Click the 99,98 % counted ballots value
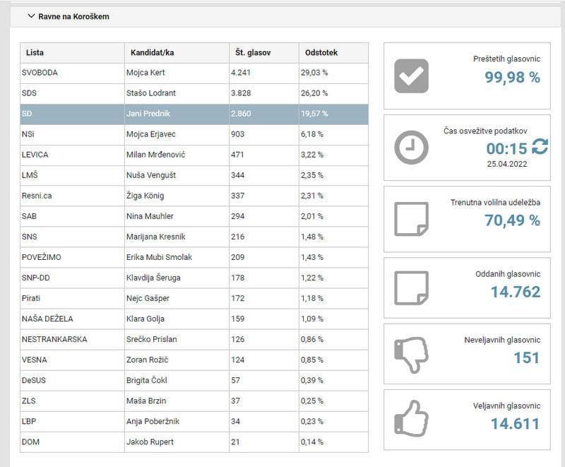Screen dimensions: 565x467 coord(512,78)
